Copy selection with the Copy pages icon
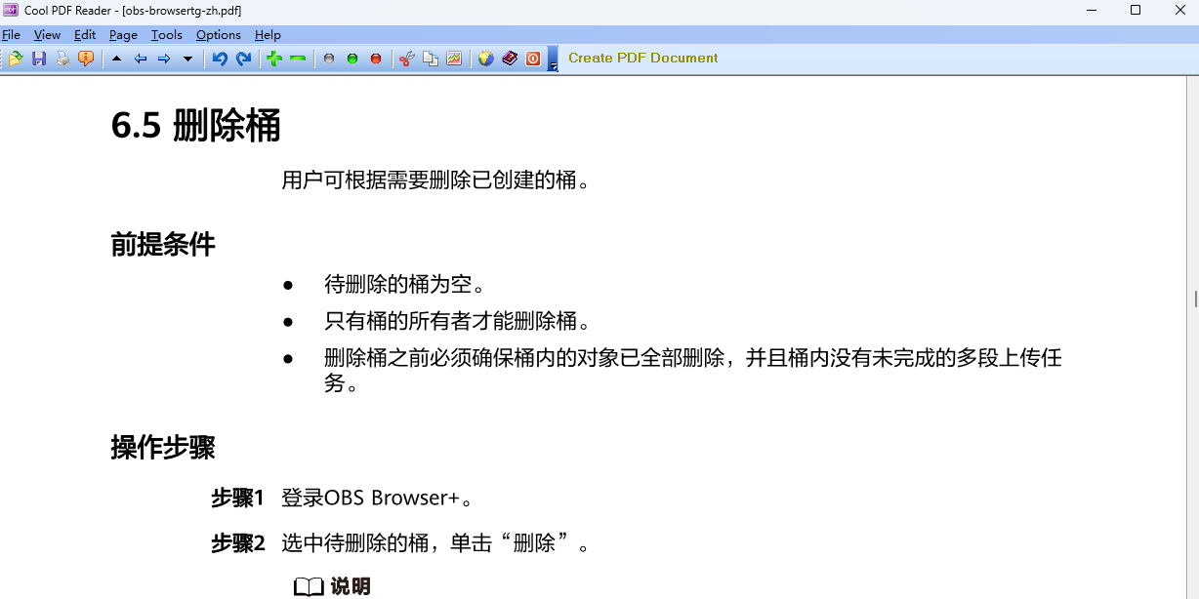1199x599 pixels. [x=431, y=59]
